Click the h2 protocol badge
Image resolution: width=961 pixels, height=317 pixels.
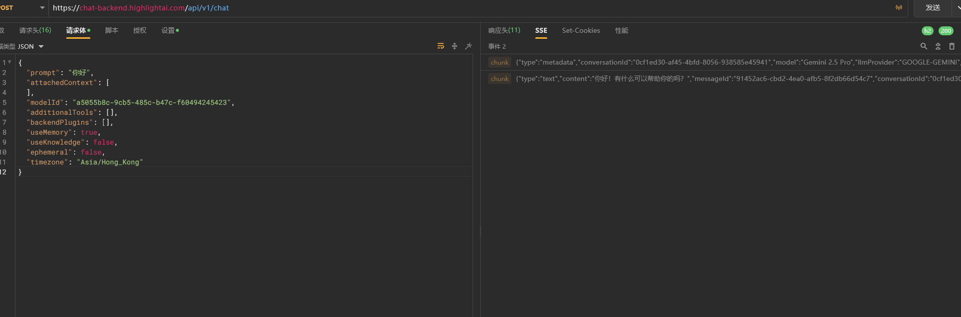(x=927, y=31)
